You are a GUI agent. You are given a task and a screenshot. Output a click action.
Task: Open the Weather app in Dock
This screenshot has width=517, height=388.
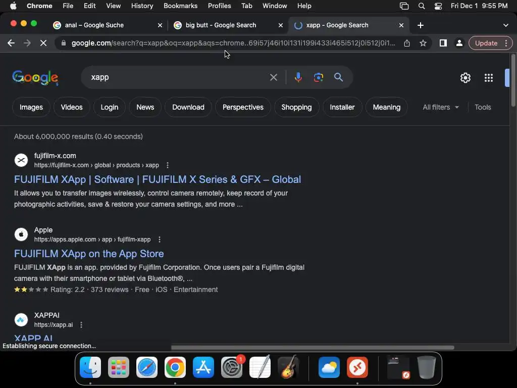click(329, 367)
